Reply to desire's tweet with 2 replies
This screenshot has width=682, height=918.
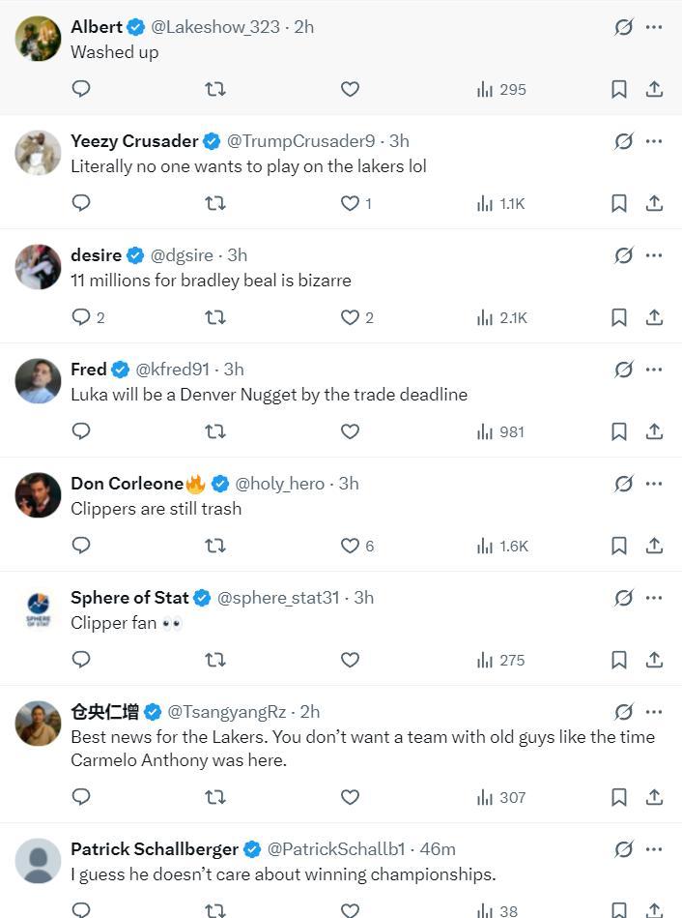coord(82,317)
